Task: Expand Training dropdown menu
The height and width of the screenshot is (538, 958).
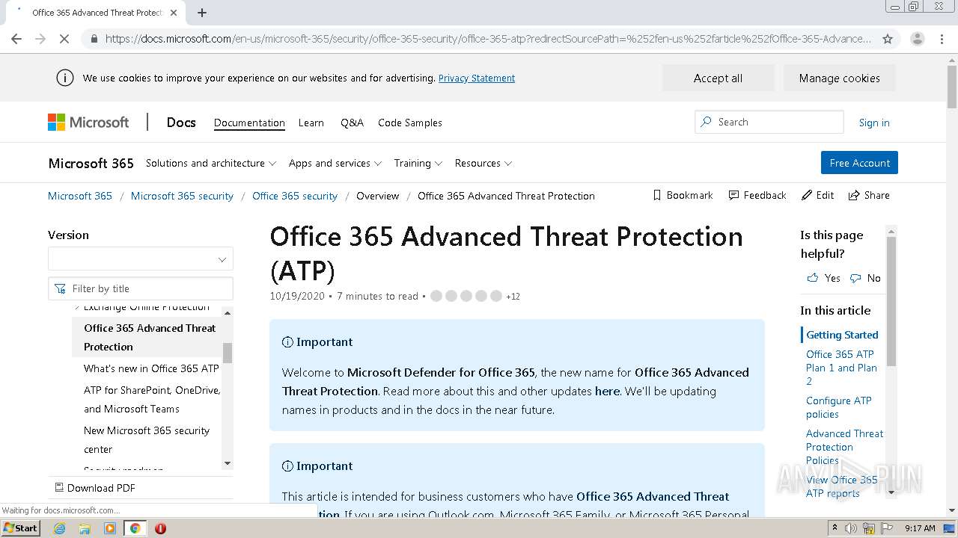Action: 418,163
